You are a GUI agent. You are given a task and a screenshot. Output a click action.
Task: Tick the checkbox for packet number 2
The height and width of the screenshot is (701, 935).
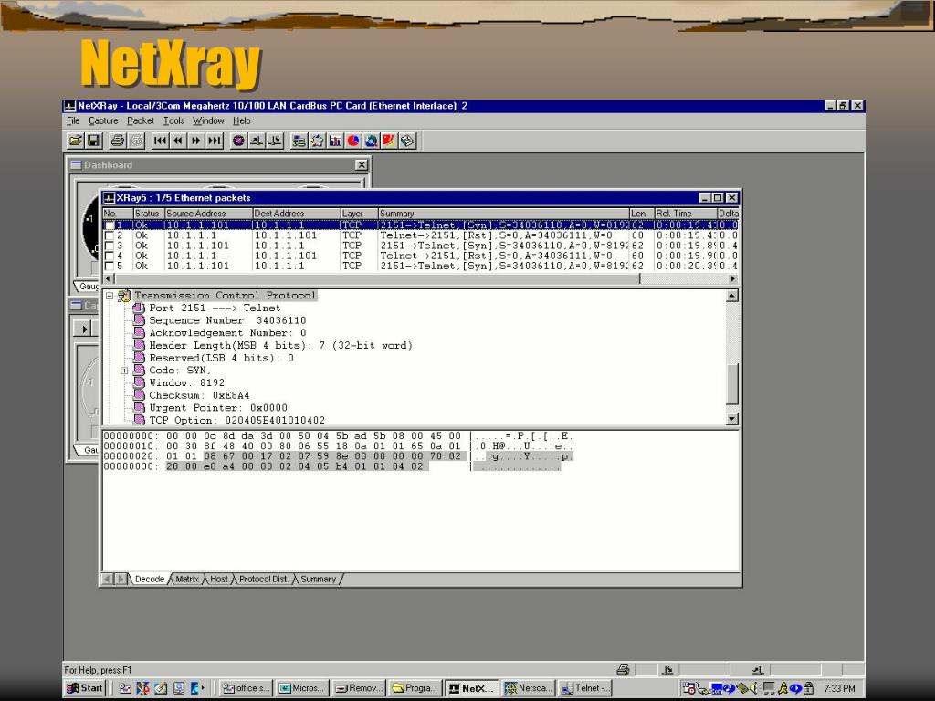110,235
